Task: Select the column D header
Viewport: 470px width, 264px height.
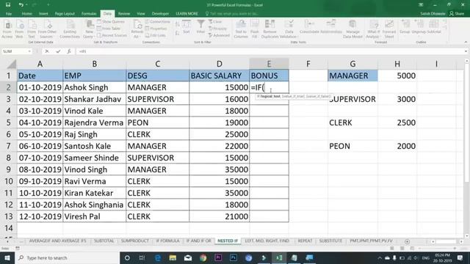Action: point(220,64)
